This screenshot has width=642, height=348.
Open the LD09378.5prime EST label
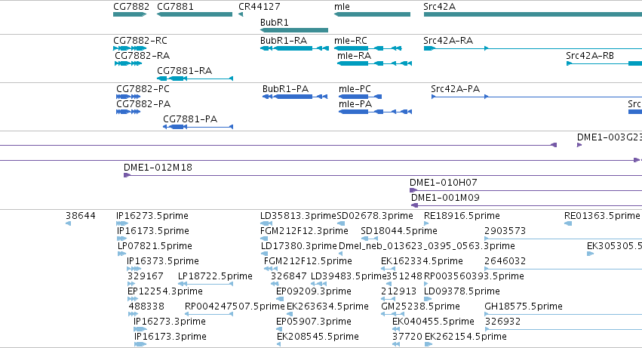[462, 291]
